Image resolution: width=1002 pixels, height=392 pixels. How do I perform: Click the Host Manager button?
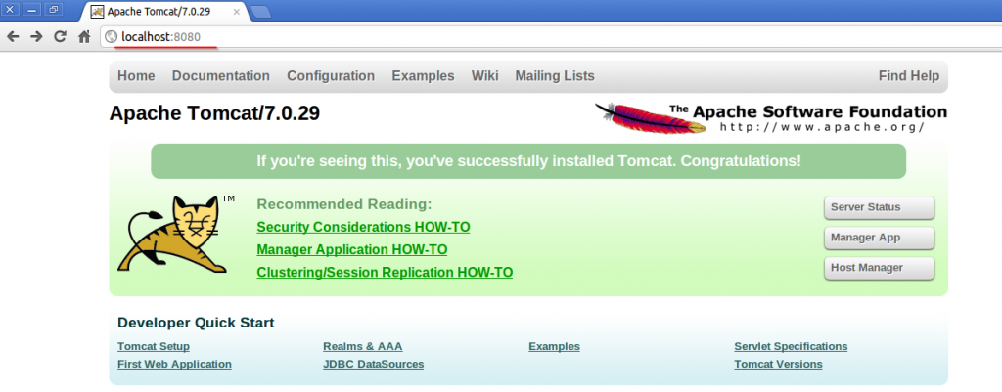click(880, 268)
